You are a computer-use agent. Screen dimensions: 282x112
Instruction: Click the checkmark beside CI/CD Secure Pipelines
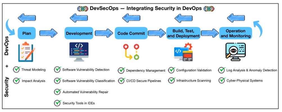121,80
